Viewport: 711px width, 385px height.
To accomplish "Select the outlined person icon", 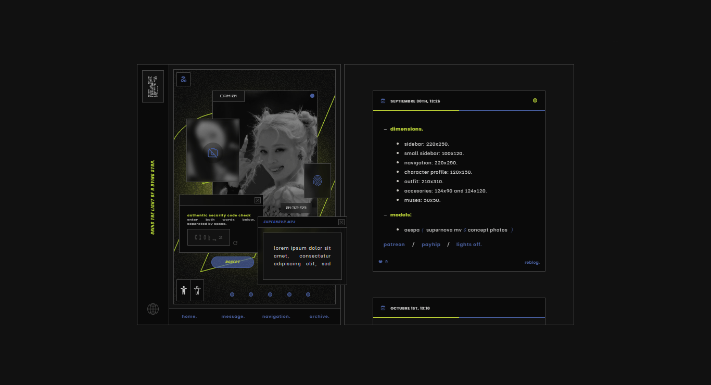I will (x=197, y=290).
